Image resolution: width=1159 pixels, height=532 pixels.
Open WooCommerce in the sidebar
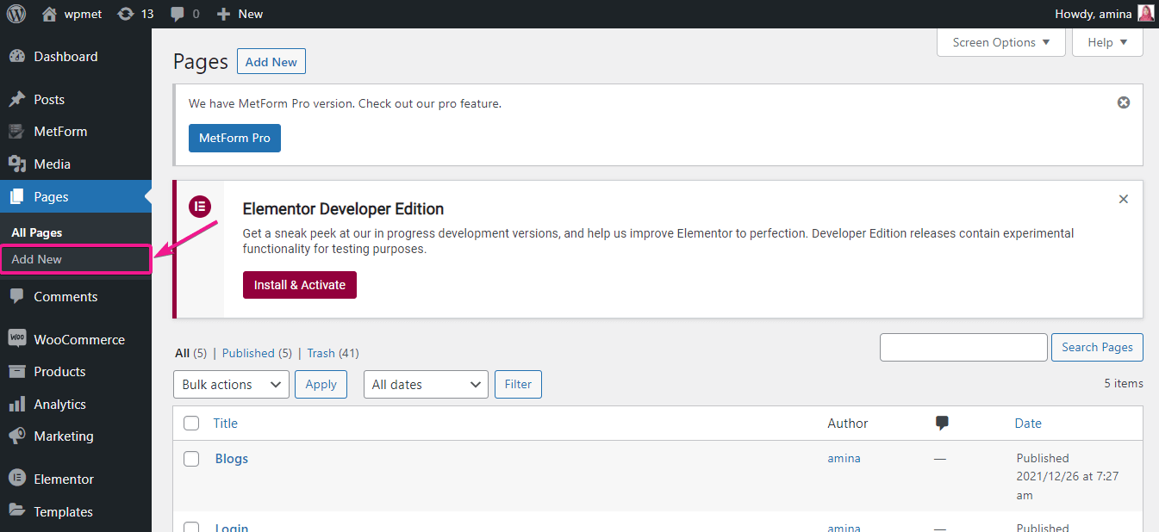point(78,339)
